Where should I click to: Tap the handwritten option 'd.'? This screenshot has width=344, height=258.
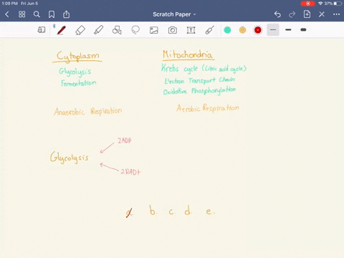click(x=188, y=210)
